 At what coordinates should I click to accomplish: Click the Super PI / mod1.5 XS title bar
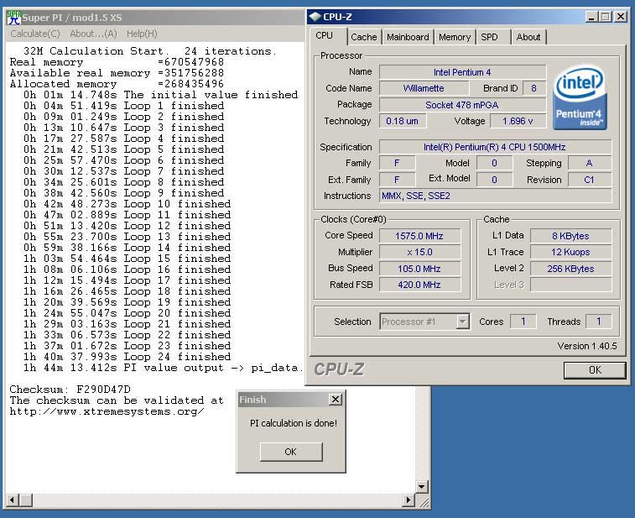pyautogui.click(x=154, y=18)
